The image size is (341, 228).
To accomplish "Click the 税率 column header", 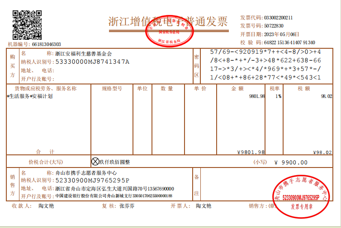I will pyautogui.click(x=275, y=88).
